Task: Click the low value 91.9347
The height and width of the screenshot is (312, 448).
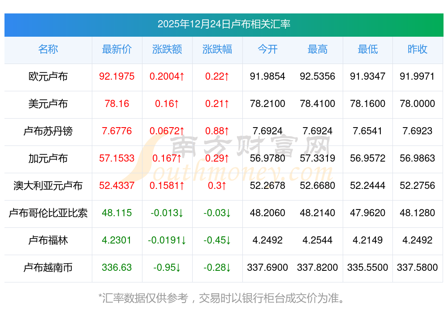Action: (368, 76)
